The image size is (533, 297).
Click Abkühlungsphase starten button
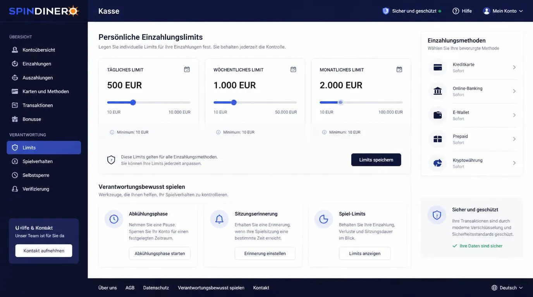tap(160, 254)
